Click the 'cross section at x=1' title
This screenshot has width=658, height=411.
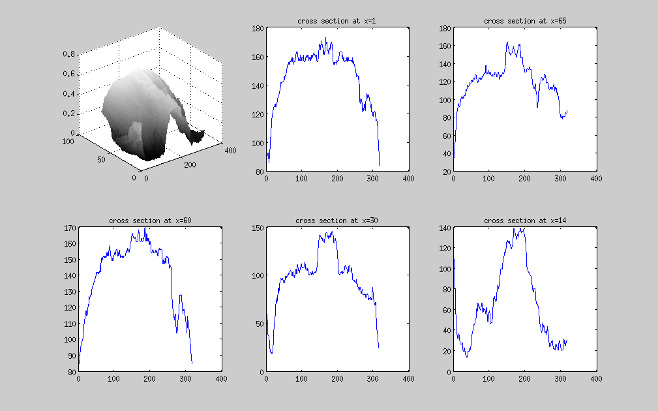[336, 21]
